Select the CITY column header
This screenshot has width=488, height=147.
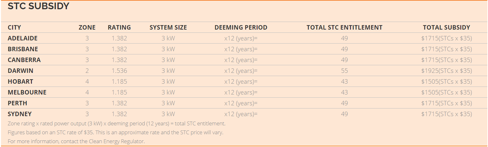(14, 27)
